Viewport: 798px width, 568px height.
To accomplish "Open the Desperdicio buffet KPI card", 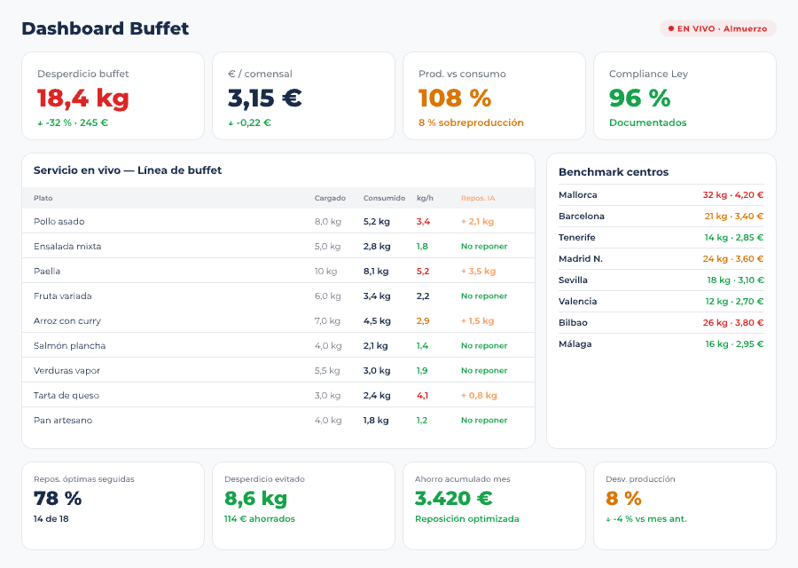I will pyautogui.click(x=113, y=96).
